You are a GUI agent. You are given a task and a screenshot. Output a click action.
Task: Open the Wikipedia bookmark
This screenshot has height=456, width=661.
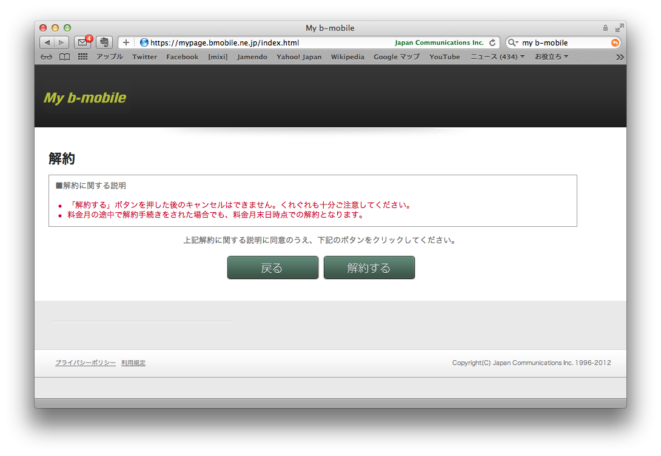coord(347,57)
